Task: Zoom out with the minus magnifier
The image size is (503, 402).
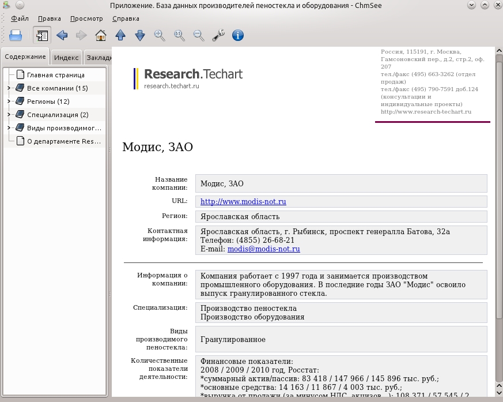Action: pos(199,35)
